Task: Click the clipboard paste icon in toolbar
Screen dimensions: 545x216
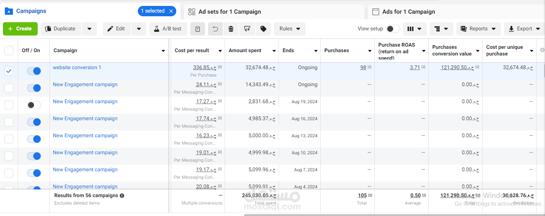Action: tap(198, 29)
